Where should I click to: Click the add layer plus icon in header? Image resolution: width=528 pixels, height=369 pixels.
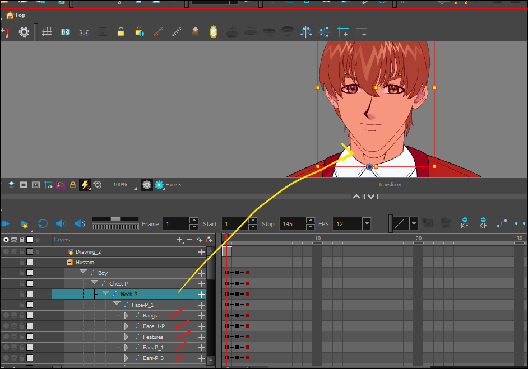pyautogui.click(x=180, y=240)
